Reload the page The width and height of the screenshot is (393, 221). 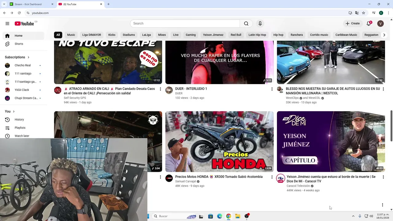[19, 13]
